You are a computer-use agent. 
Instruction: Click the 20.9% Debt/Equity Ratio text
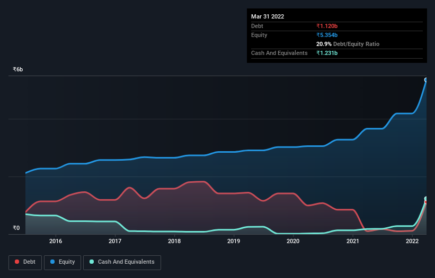pyautogui.click(x=348, y=44)
